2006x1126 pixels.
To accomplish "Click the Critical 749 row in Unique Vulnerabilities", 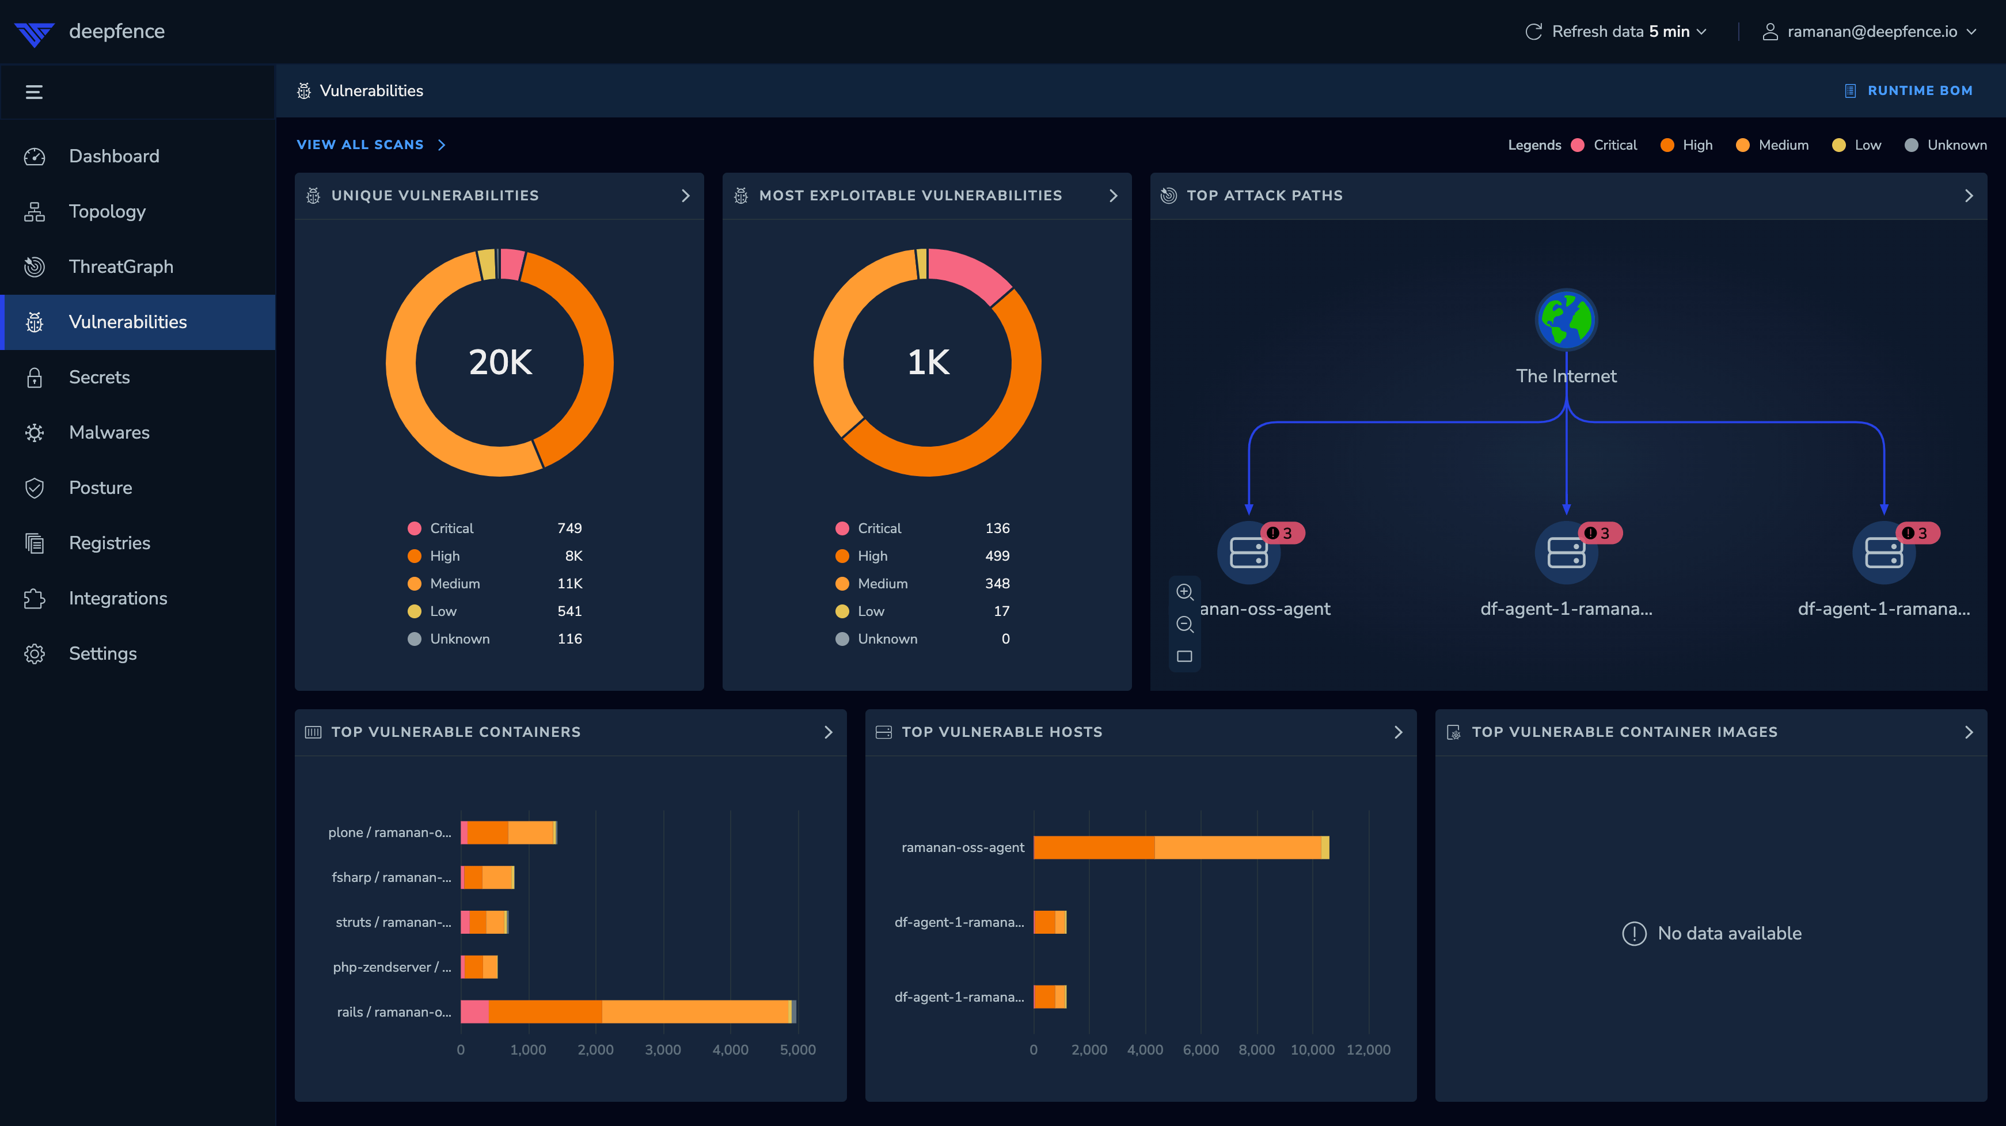I will (495, 528).
